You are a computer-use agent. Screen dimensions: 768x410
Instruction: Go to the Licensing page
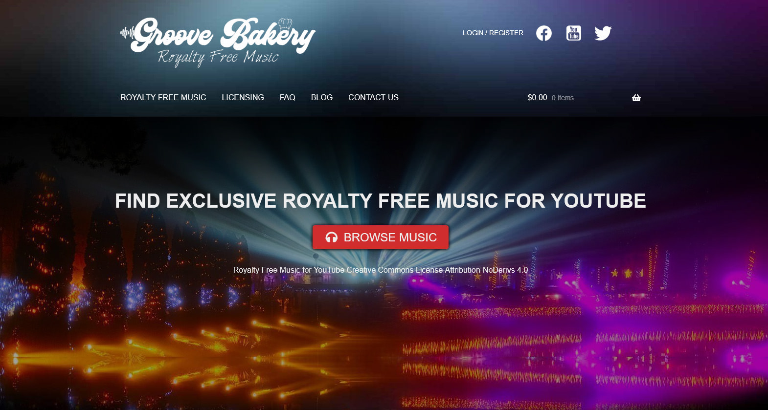[243, 97]
